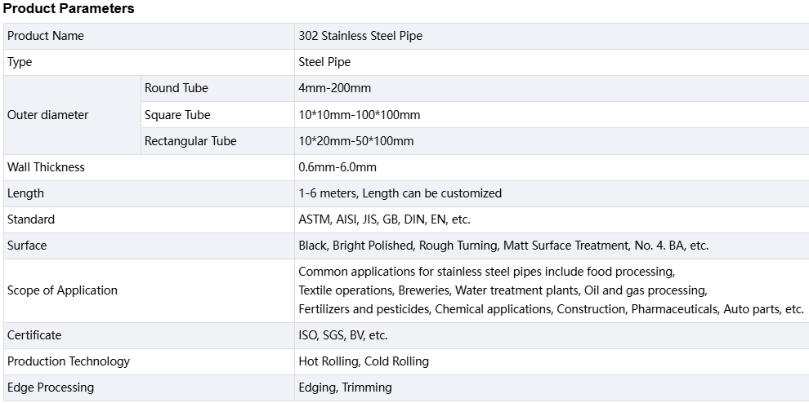Image resolution: width=809 pixels, height=403 pixels.
Task: Click the Steel Pipe value cell
Action: (552, 62)
